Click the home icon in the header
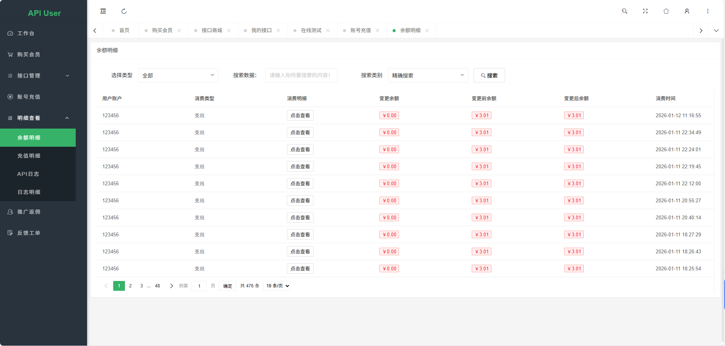This screenshot has height=346, width=725. click(666, 11)
